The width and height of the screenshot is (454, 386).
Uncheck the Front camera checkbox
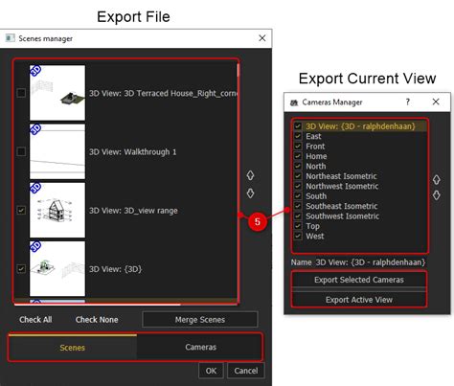tap(298, 146)
